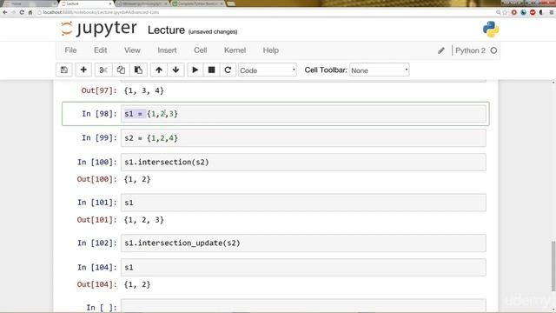556x313 pixels.
Task: Open the Cell Toolbar None dropdown
Action: pos(379,70)
